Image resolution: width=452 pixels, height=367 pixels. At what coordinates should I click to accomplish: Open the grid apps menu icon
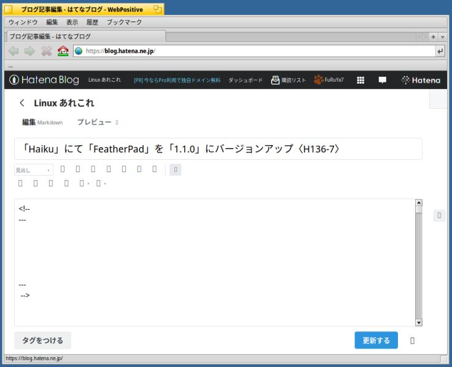360,80
